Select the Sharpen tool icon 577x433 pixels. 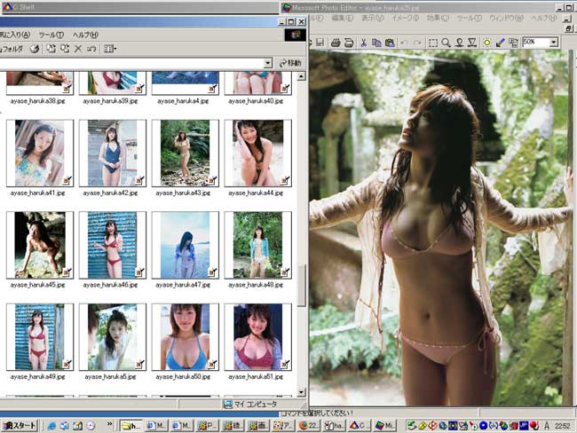[472, 43]
